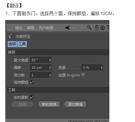This screenshot has width=135, height=122.
Task: Click the 偏移 label
Action: (x=17, y=68)
